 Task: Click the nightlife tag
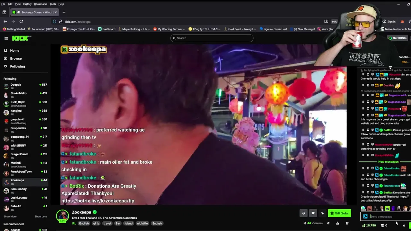coord(142,223)
